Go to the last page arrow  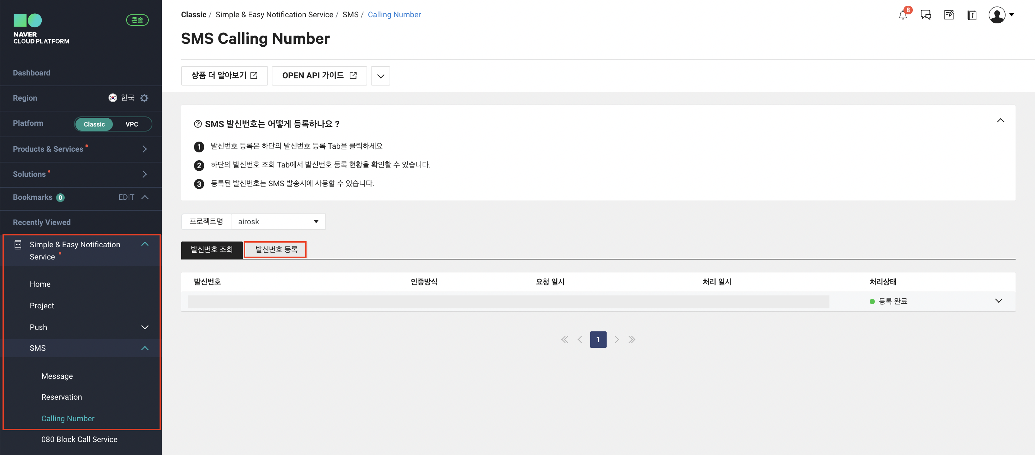(x=632, y=340)
